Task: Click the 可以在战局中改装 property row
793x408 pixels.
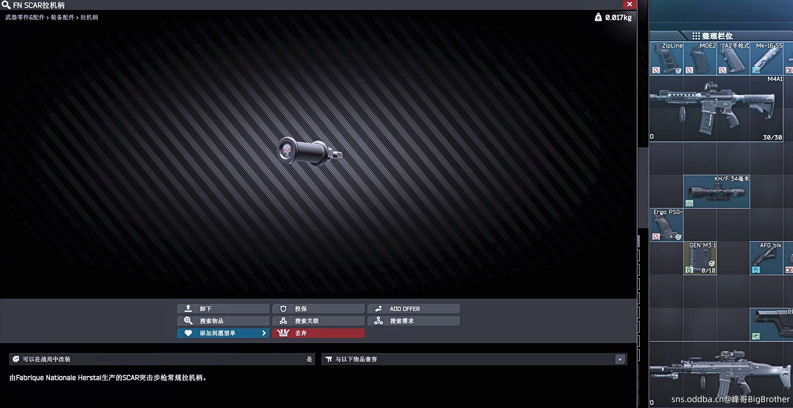Action: tap(162, 359)
